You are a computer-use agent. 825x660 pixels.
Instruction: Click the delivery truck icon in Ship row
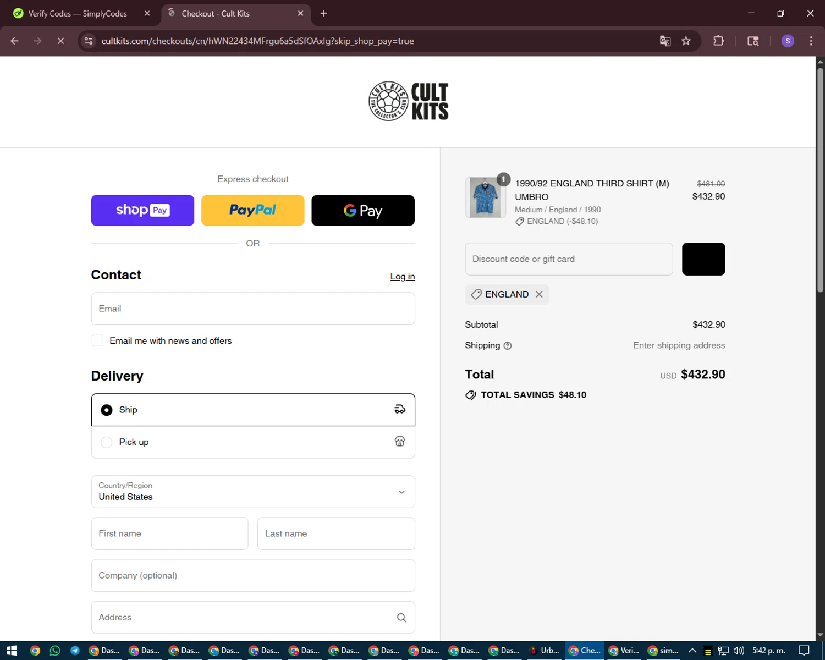click(400, 409)
